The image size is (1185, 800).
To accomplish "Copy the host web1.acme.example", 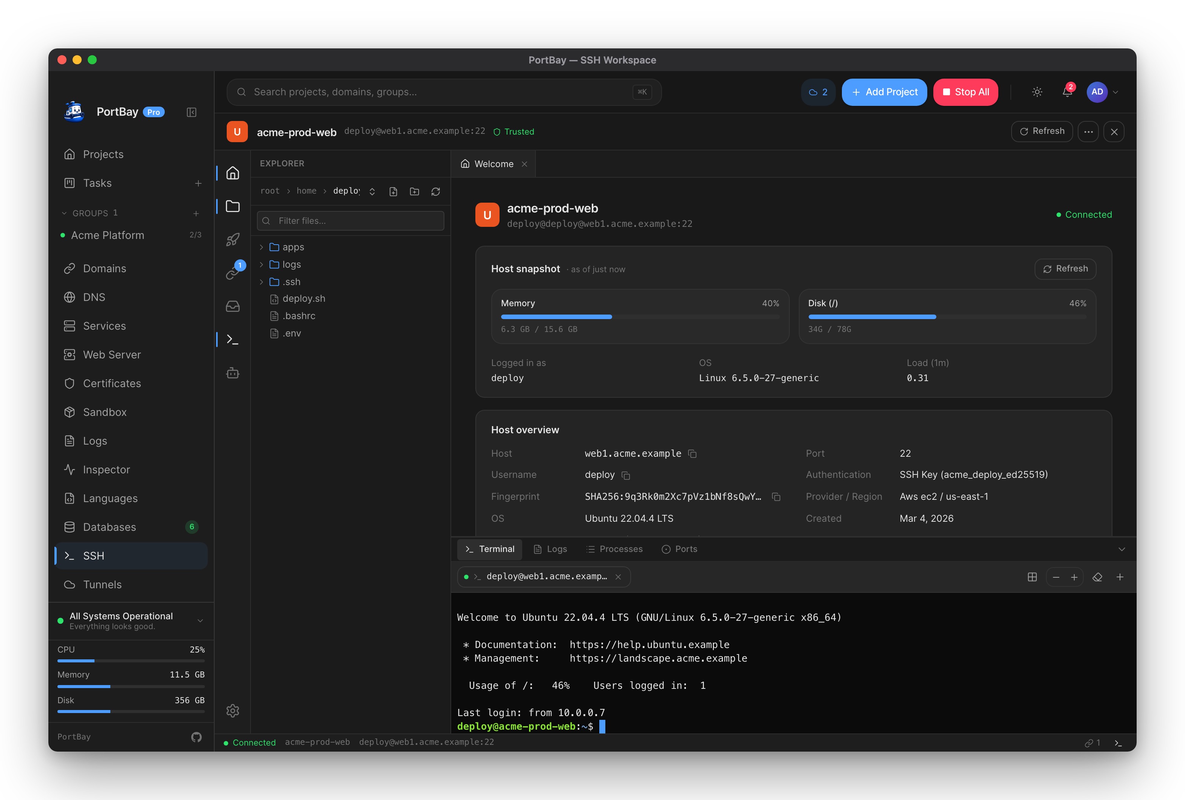I will click(x=692, y=454).
